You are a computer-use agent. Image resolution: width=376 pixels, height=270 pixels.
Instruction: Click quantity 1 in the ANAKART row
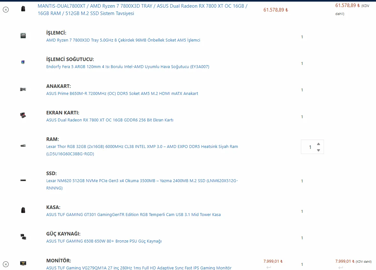(x=302, y=90)
